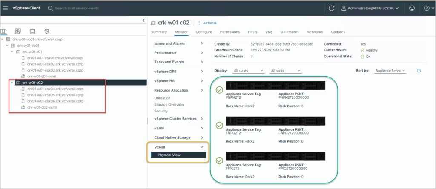Viewport: 436px width, 189px height.
Task: Switch to VMs and Templates inventory icon
Action: click(x=18, y=31)
